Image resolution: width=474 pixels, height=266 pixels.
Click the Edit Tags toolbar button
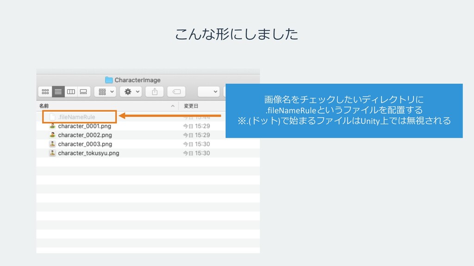tap(176, 92)
